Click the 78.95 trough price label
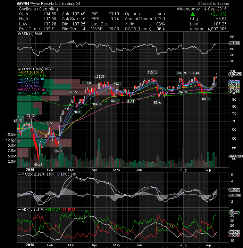The image size is (243, 248). click(x=77, y=112)
